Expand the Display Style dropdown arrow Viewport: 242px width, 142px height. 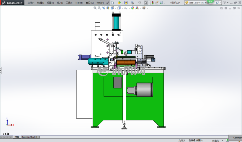coord(122,8)
